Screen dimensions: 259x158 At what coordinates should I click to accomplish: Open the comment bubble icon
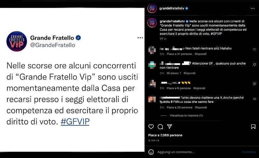(x=160, y=127)
